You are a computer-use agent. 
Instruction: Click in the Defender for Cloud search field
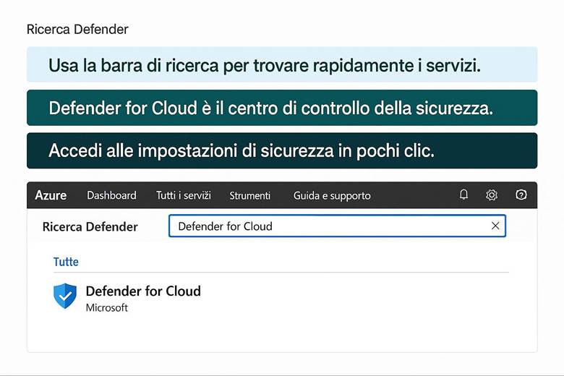point(338,226)
